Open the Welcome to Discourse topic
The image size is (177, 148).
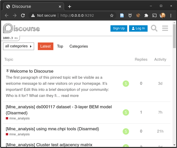point(31,71)
